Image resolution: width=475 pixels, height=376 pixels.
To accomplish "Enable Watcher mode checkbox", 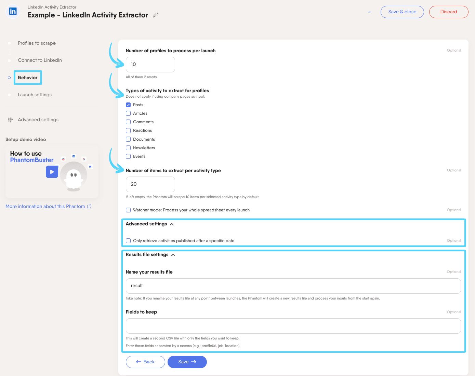I will (x=128, y=210).
